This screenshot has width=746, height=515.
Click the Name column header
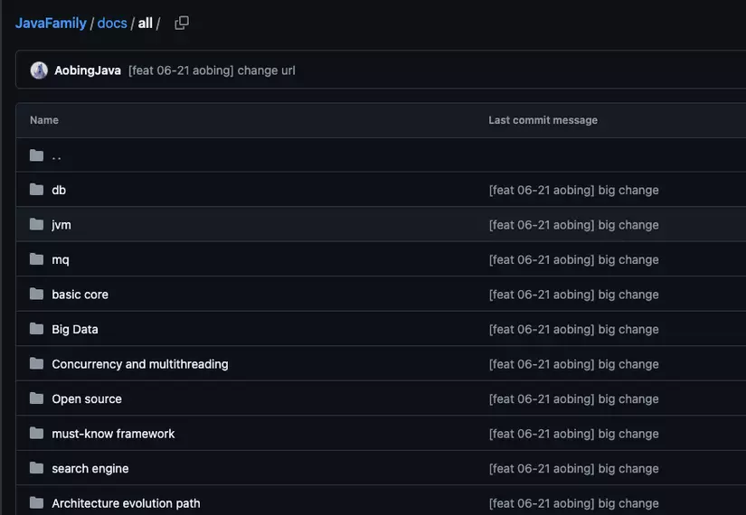[x=44, y=120]
